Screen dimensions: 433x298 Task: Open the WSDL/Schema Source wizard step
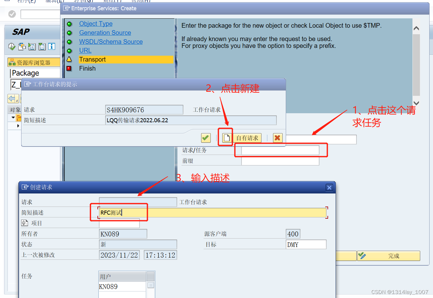coord(111,42)
